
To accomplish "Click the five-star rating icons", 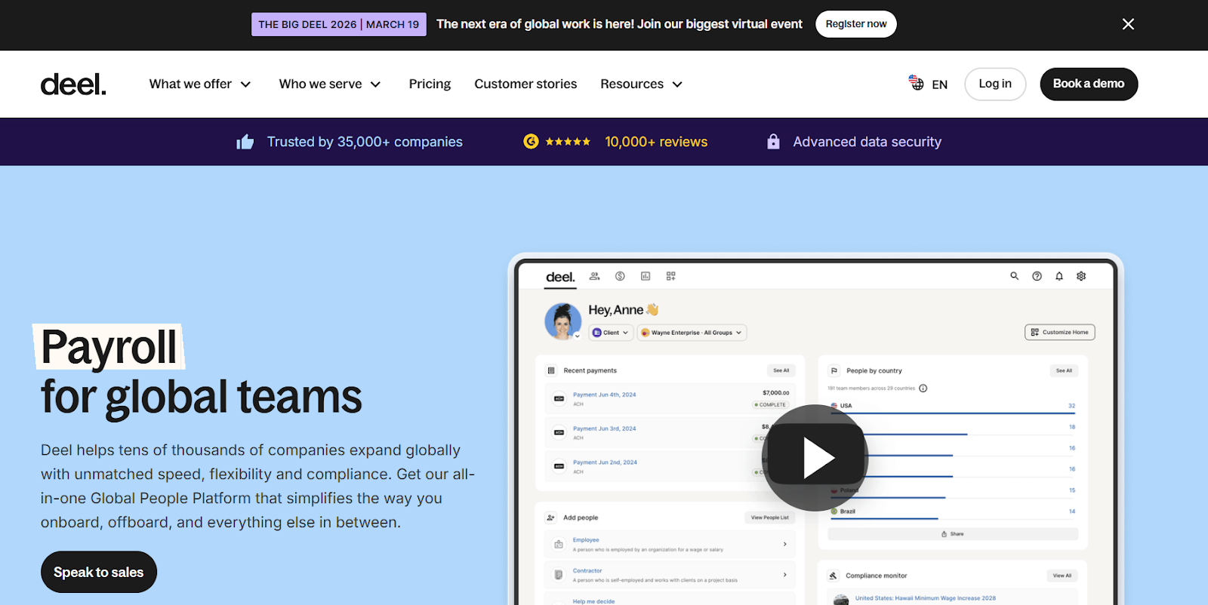I will (568, 142).
